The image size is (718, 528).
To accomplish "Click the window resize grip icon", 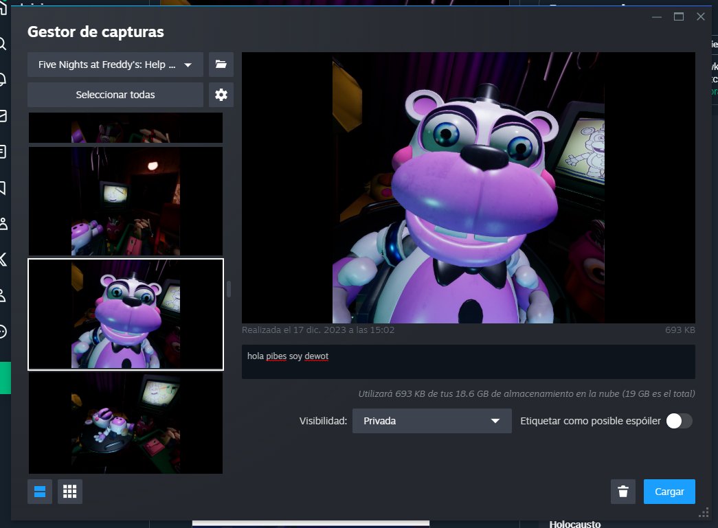I will click(x=704, y=514).
